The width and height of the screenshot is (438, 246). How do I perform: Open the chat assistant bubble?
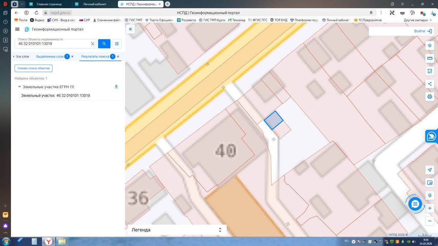coord(415,204)
